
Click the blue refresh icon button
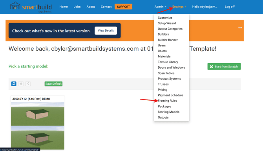coord(14,83)
